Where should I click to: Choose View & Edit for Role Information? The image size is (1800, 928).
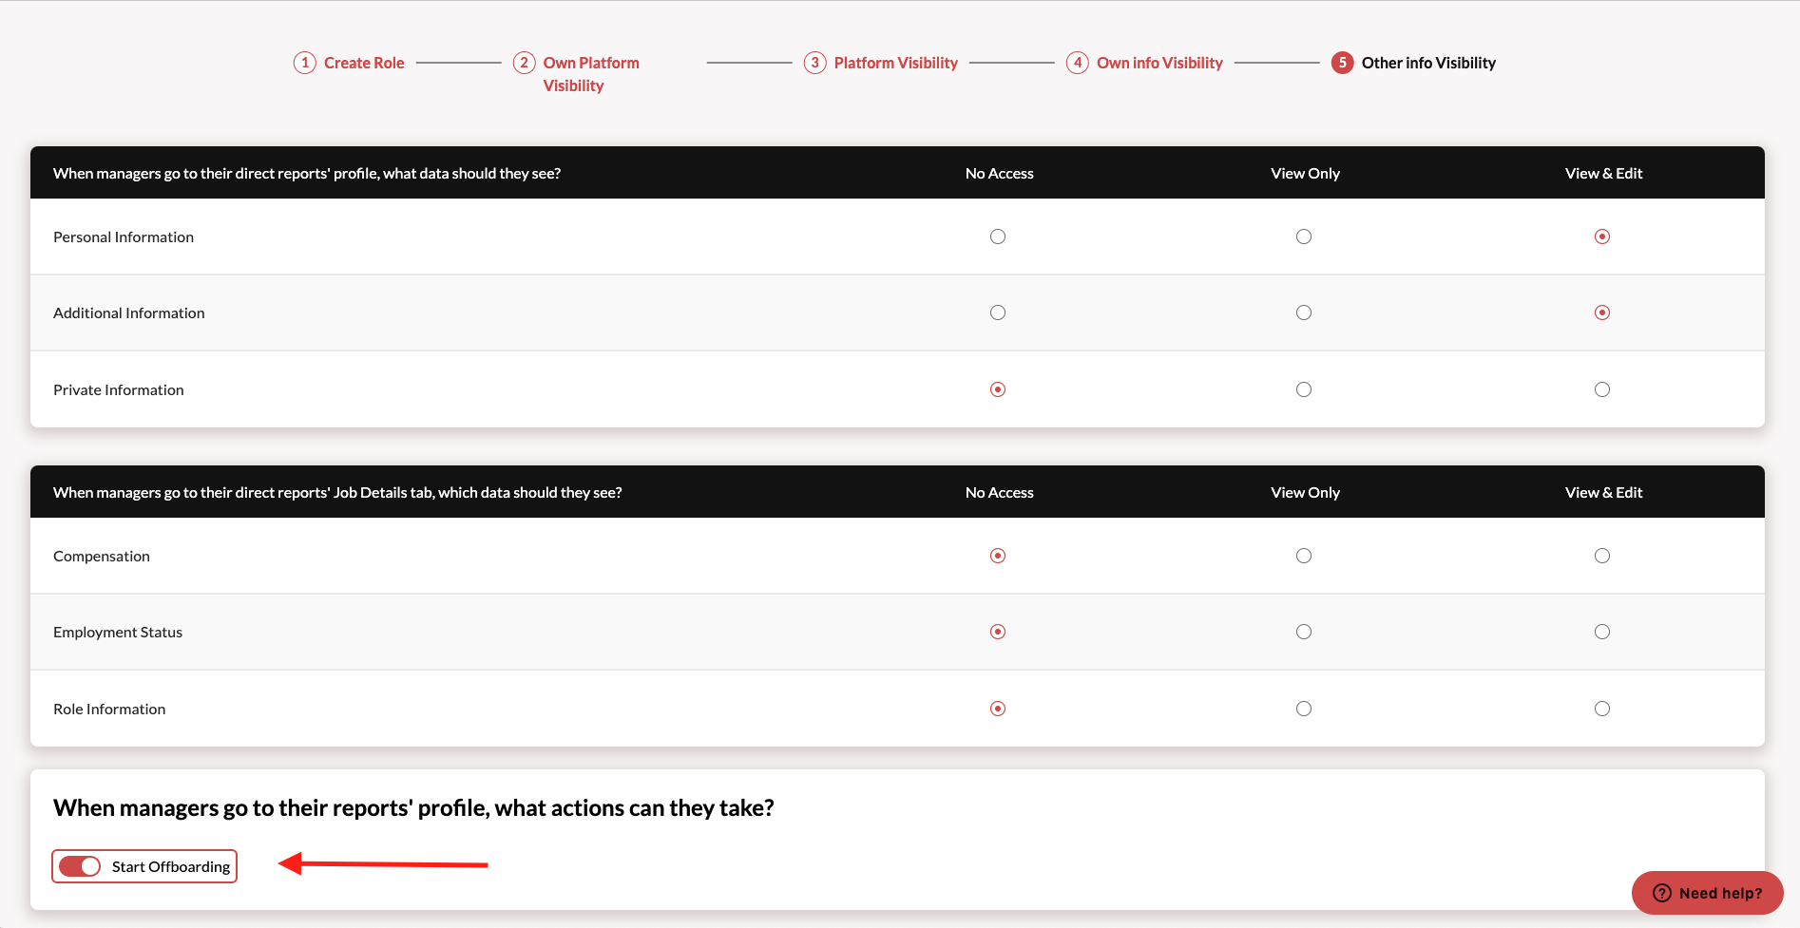coord(1602,709)
